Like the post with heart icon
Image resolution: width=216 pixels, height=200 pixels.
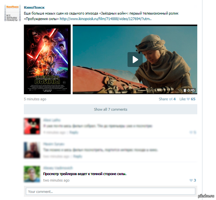click(188, 99)
